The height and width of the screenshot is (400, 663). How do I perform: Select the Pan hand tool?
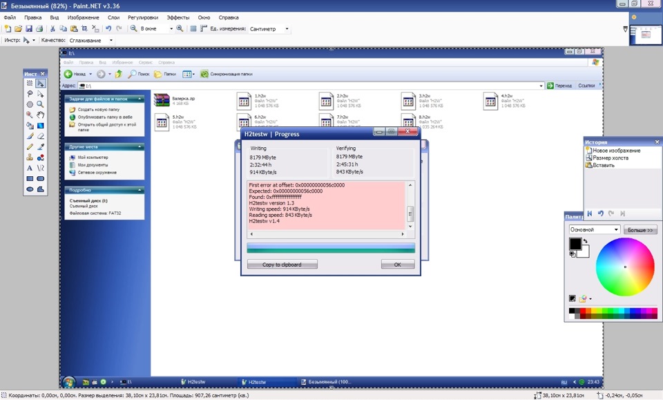point(41,115)
